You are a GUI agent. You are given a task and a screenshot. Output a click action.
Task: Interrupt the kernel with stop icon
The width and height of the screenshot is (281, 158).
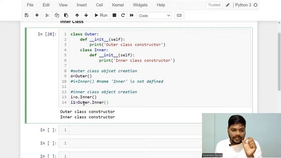coord(114,15)
